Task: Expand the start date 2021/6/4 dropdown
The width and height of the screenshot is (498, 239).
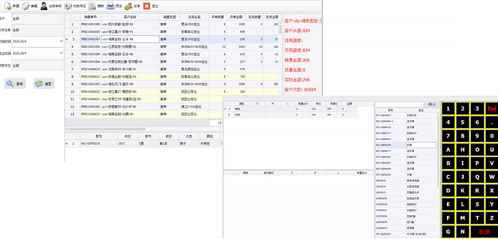Action: pos(61,42)
